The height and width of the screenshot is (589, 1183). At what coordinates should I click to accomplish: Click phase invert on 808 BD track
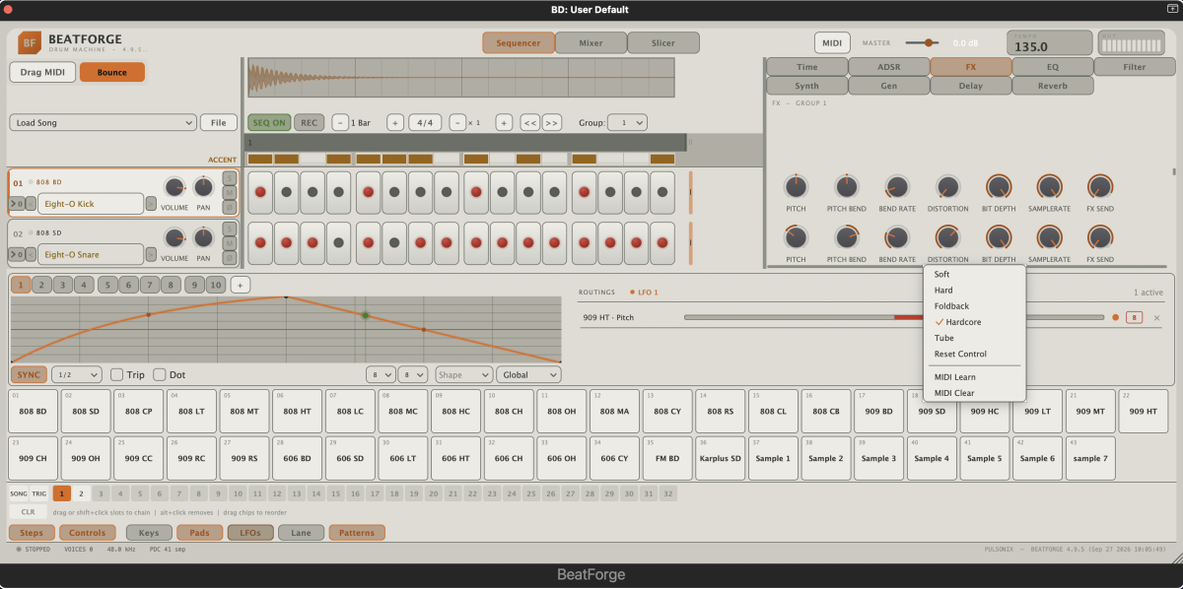point(230,207)
